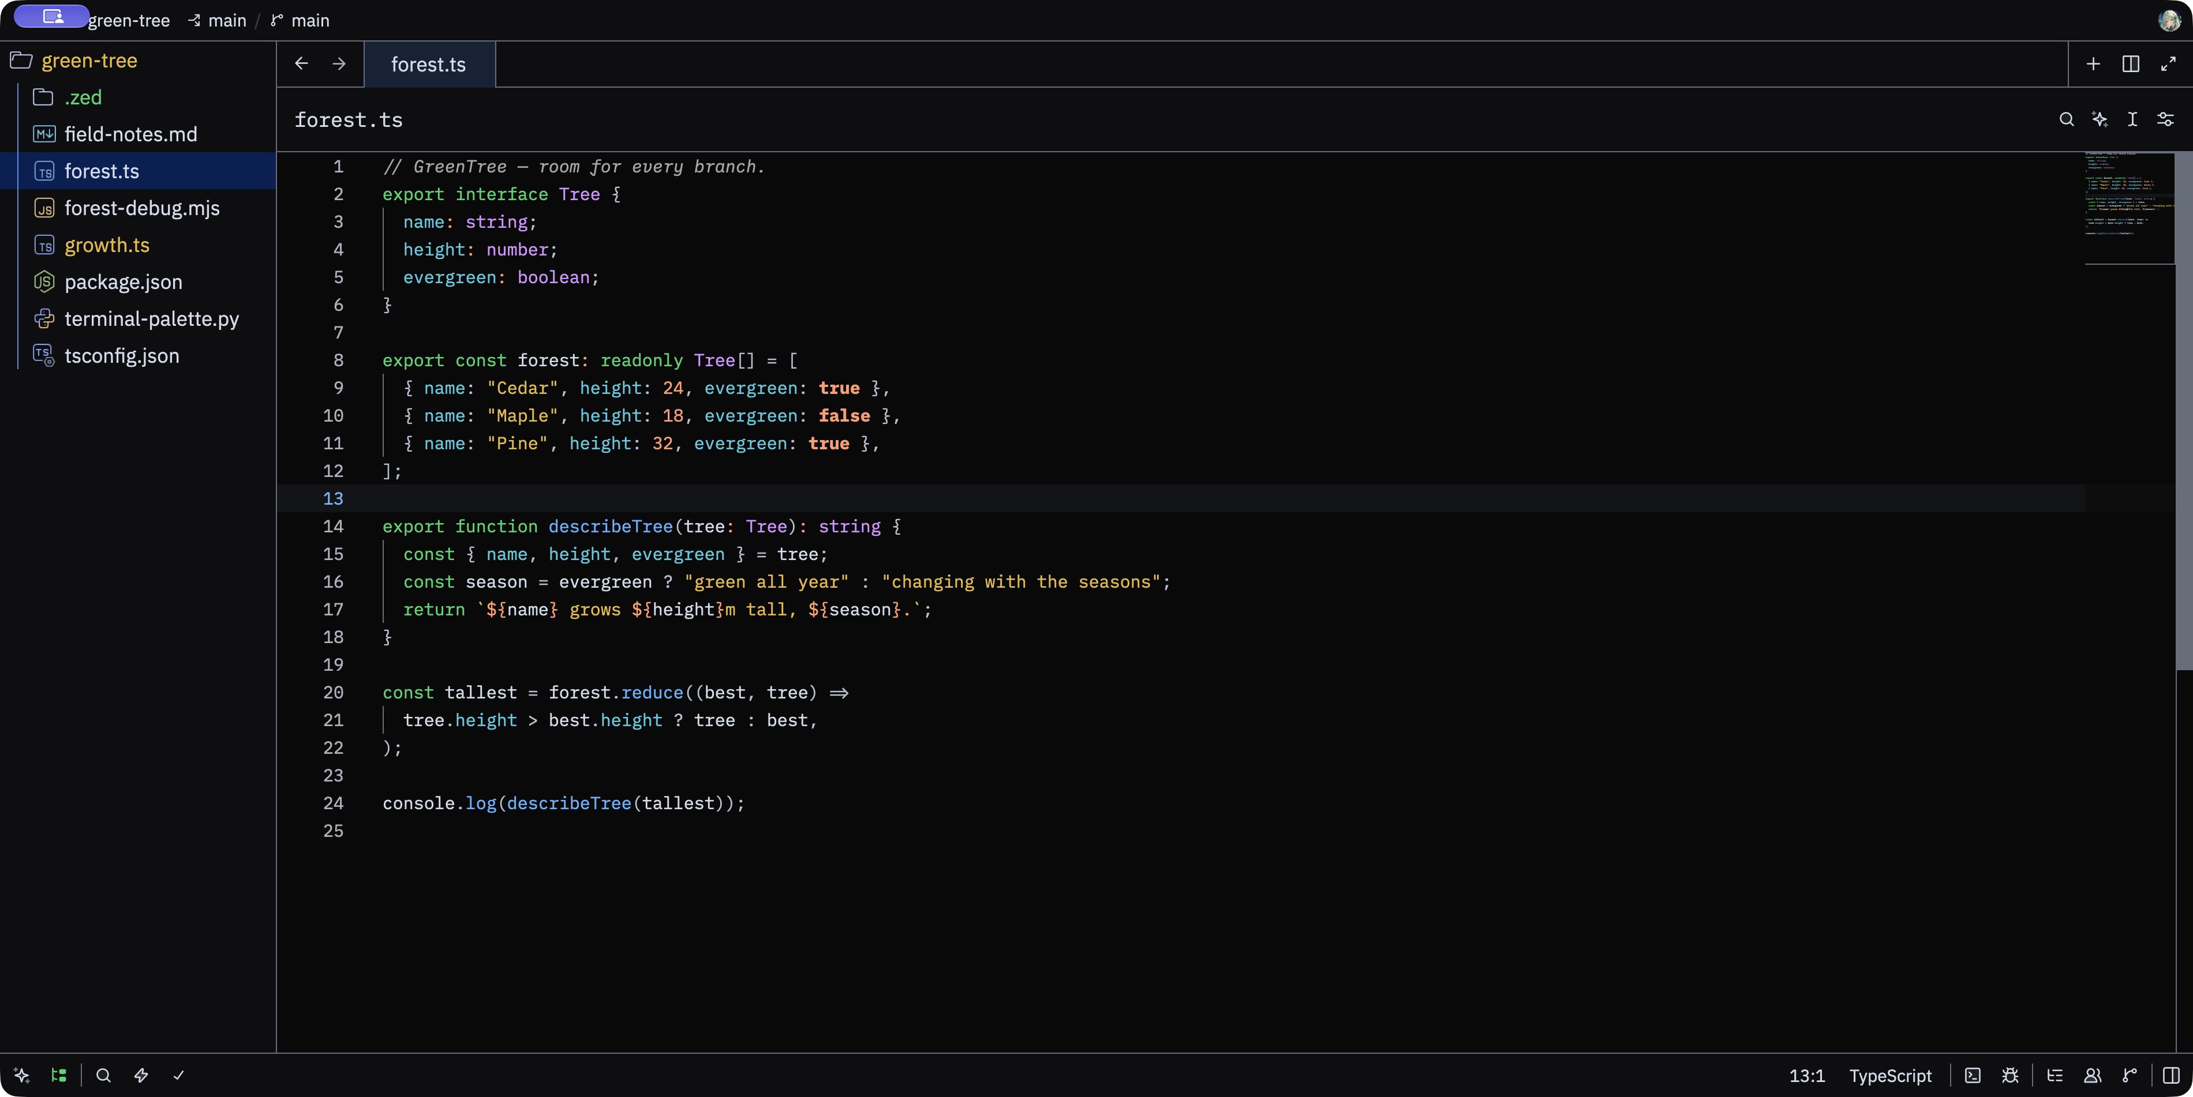Open the debugger bug icon
This screenshot has width=2193, height=1097.
[2010, 1075]
